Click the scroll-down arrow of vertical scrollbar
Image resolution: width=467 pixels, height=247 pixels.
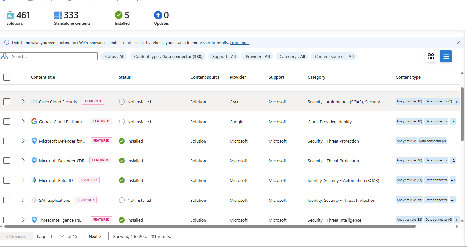462,221
